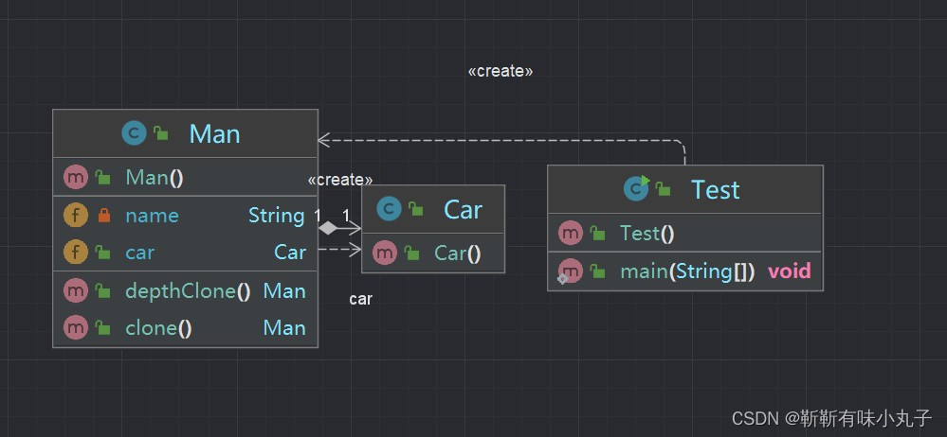947x437 pixels.
Task: Click the Man return type of clone()
Action: (284, 328)
